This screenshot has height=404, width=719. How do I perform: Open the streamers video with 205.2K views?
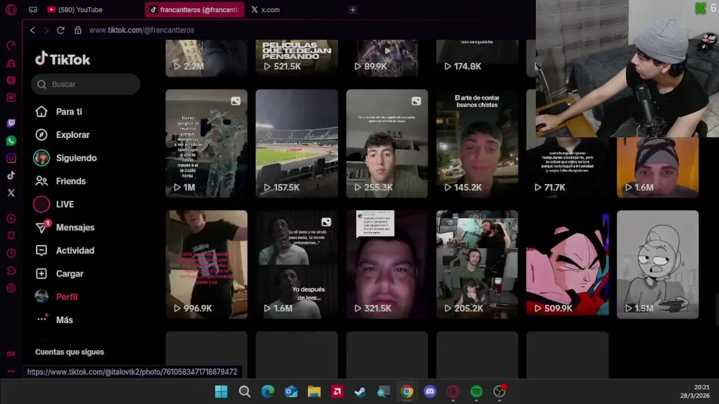[x=477, y=264]
